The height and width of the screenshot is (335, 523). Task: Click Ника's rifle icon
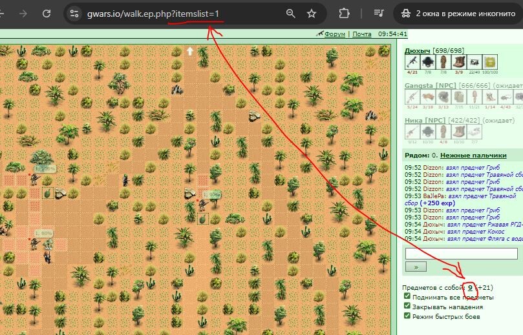[412, 132]
